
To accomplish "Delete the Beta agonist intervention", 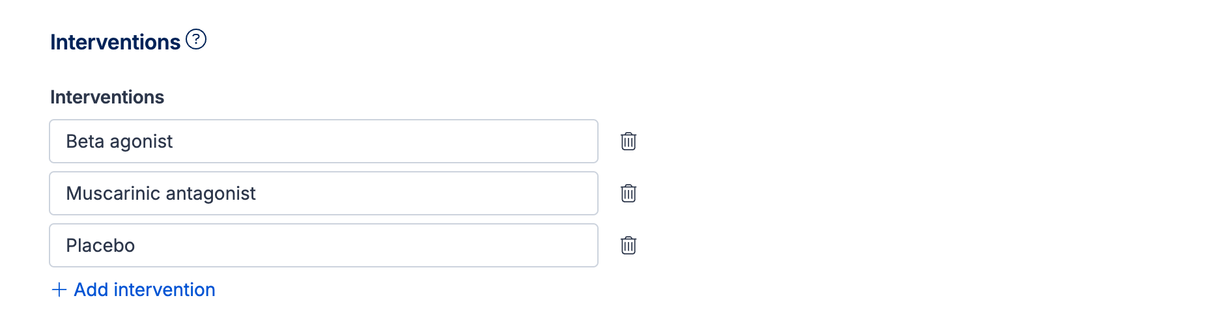I will (628, 141).
